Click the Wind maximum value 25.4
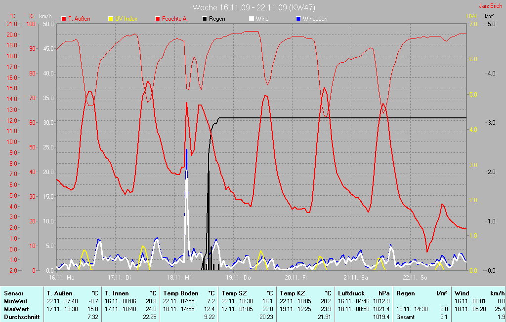 [500, 309]
